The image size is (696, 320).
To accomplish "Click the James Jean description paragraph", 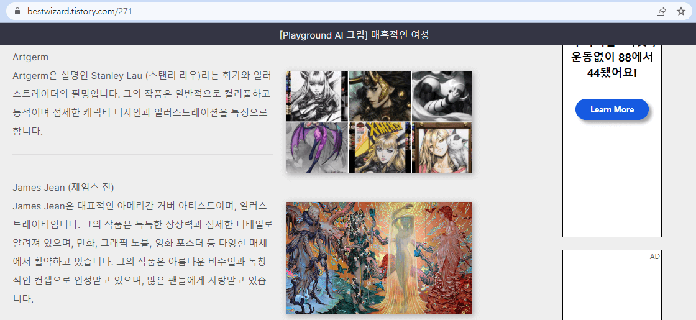I will (142, 252).
